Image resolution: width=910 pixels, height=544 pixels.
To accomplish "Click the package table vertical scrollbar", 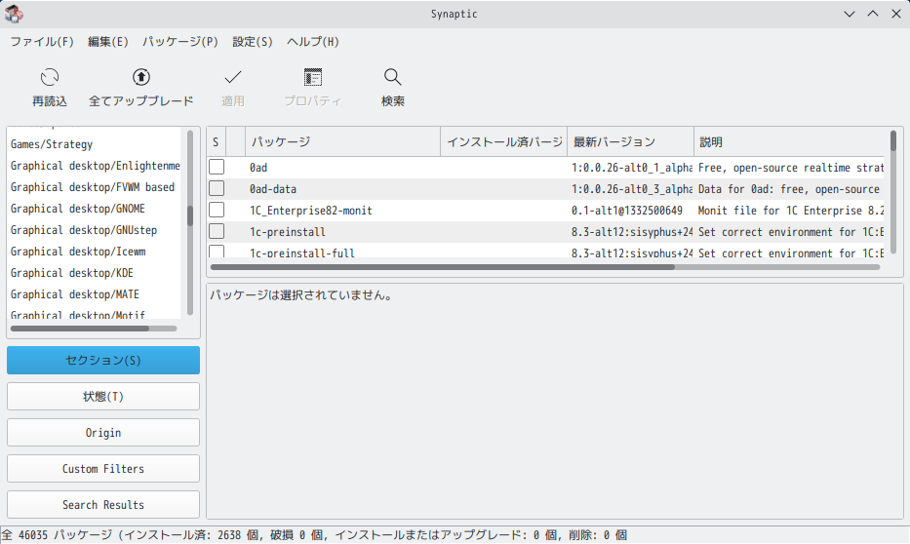I will click(893, 193).
